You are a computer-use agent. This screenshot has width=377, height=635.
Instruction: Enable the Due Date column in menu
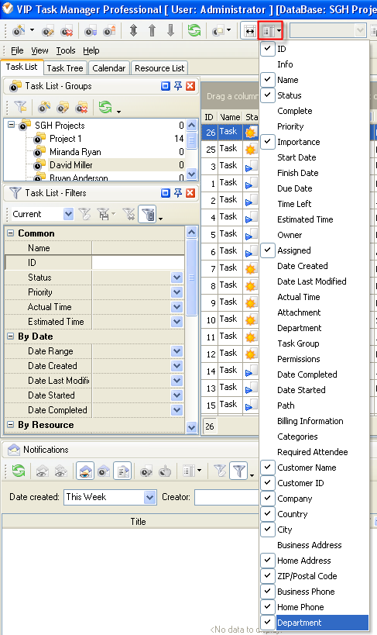(x=294, y=188)
